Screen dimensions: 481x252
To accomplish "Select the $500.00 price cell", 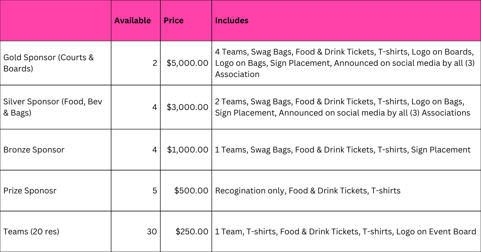I will pyautogui.click(x=191, y=191).
